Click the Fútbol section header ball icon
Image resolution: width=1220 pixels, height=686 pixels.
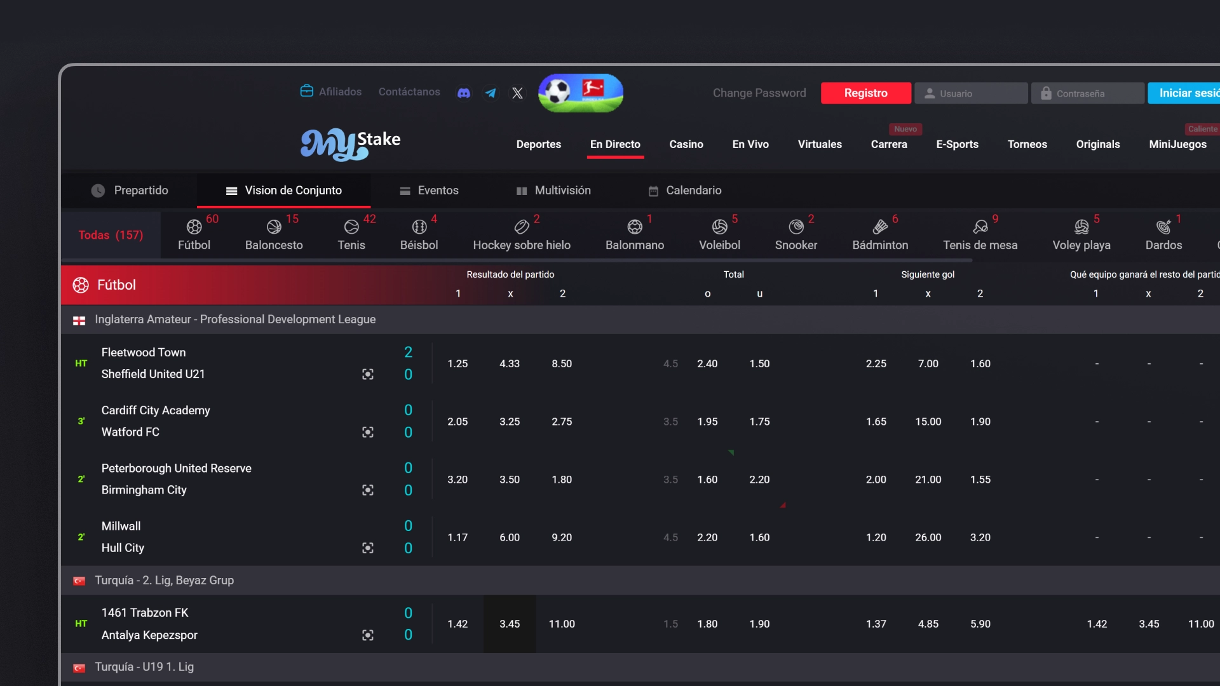81,285
